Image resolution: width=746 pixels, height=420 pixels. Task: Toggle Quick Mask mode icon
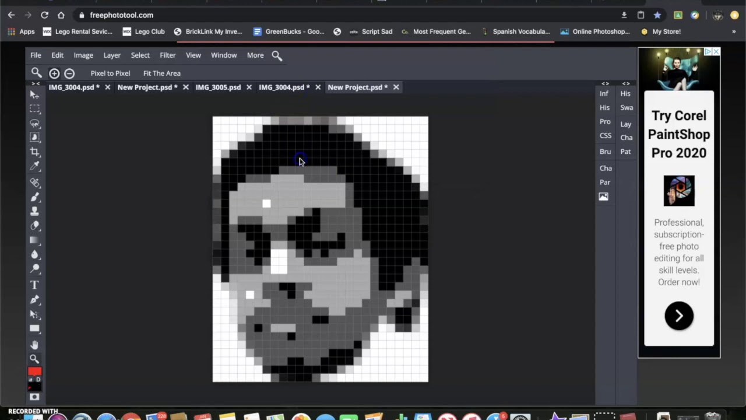[x=34, y=397]
